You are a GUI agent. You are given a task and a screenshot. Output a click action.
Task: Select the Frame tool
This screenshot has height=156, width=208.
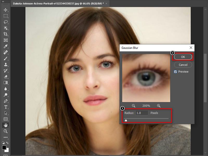tap(5, 40)
